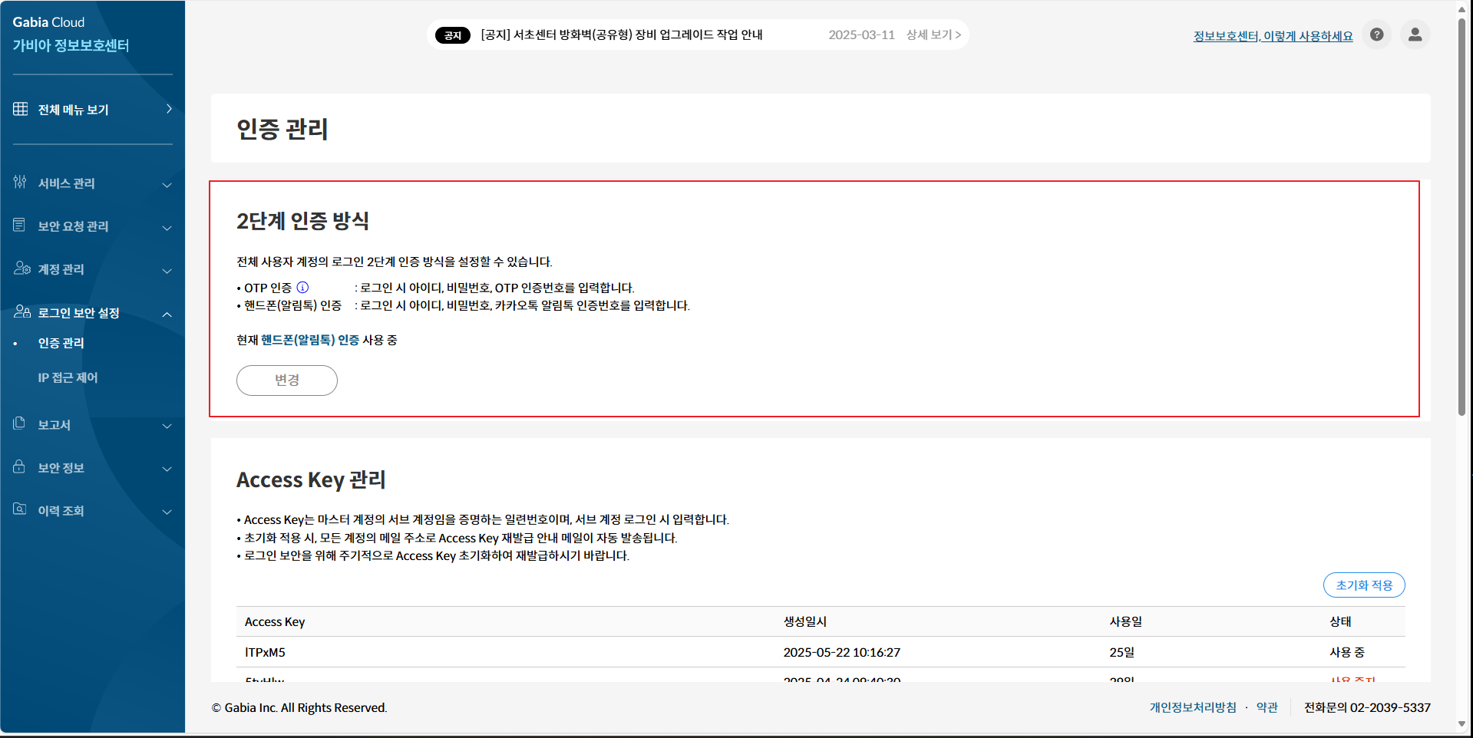Open the 서비스 관리 menu label
This screenshot has height=738, width=1473.
click(67, 183)
